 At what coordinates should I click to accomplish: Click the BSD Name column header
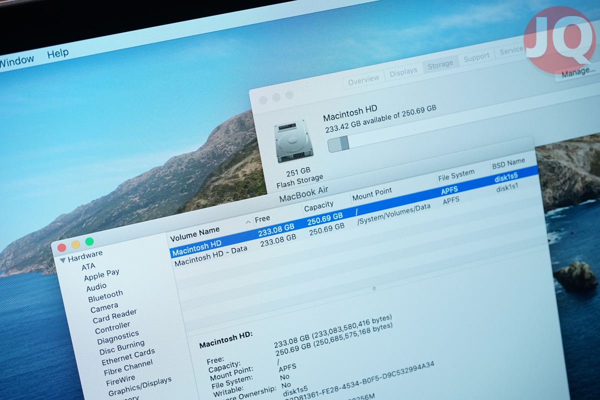(x=508, y=163)
